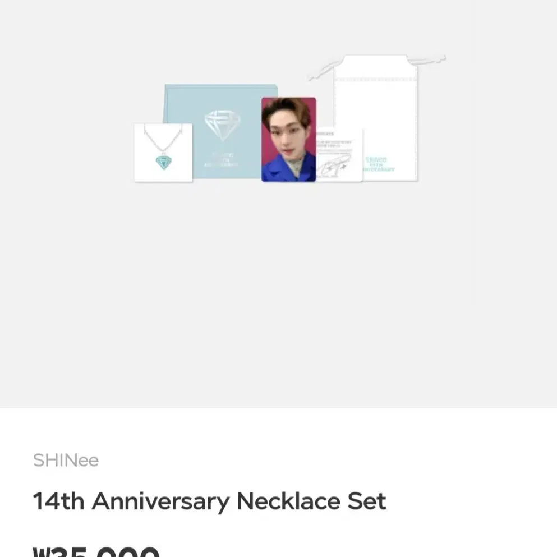Image resolution: width=557 pixels, height=557 pixels.
Task: Click teal SHINee anniversary print on pouch
Action: 379,164
